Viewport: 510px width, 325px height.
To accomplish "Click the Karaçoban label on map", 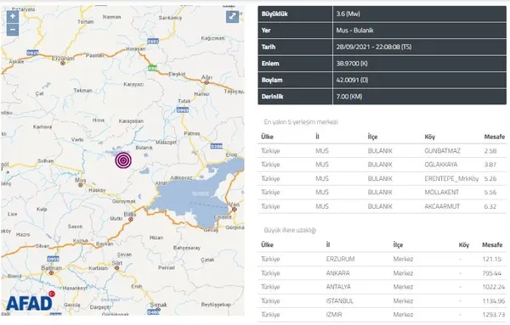I will [131, 121].
